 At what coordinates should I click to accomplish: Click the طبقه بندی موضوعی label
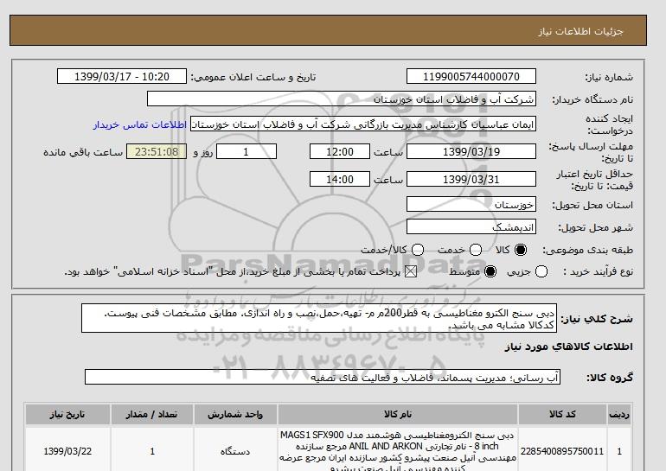tap(587, 251)
